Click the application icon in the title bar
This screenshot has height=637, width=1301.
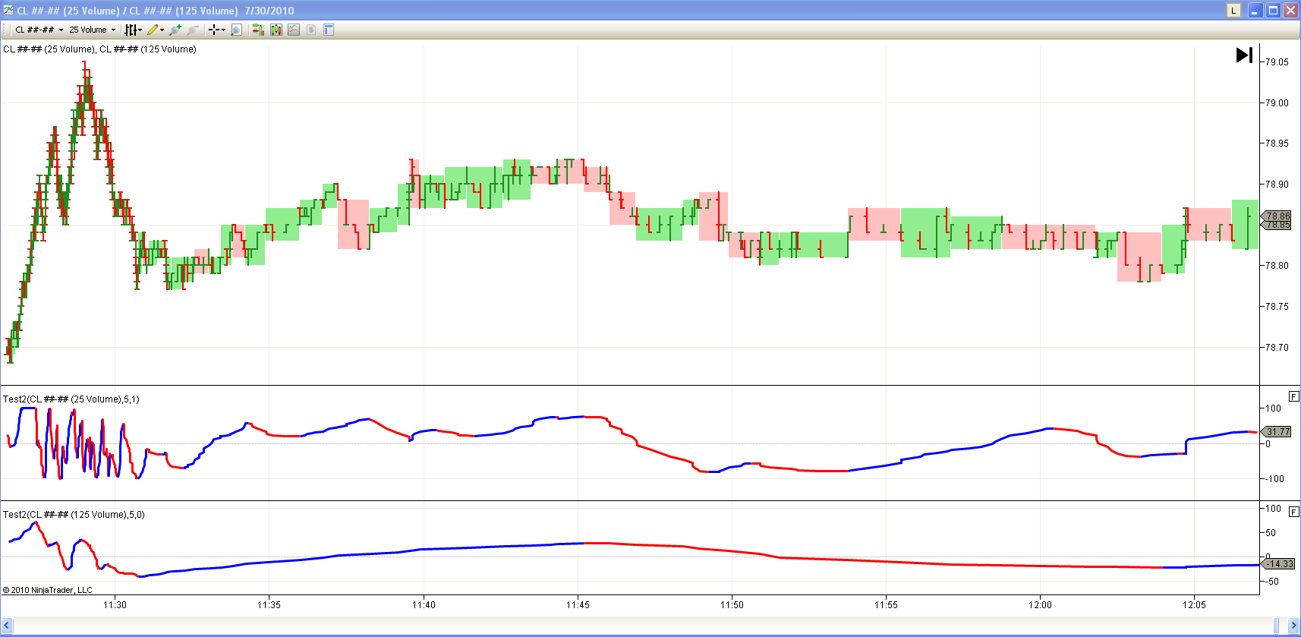pos(8,10)
